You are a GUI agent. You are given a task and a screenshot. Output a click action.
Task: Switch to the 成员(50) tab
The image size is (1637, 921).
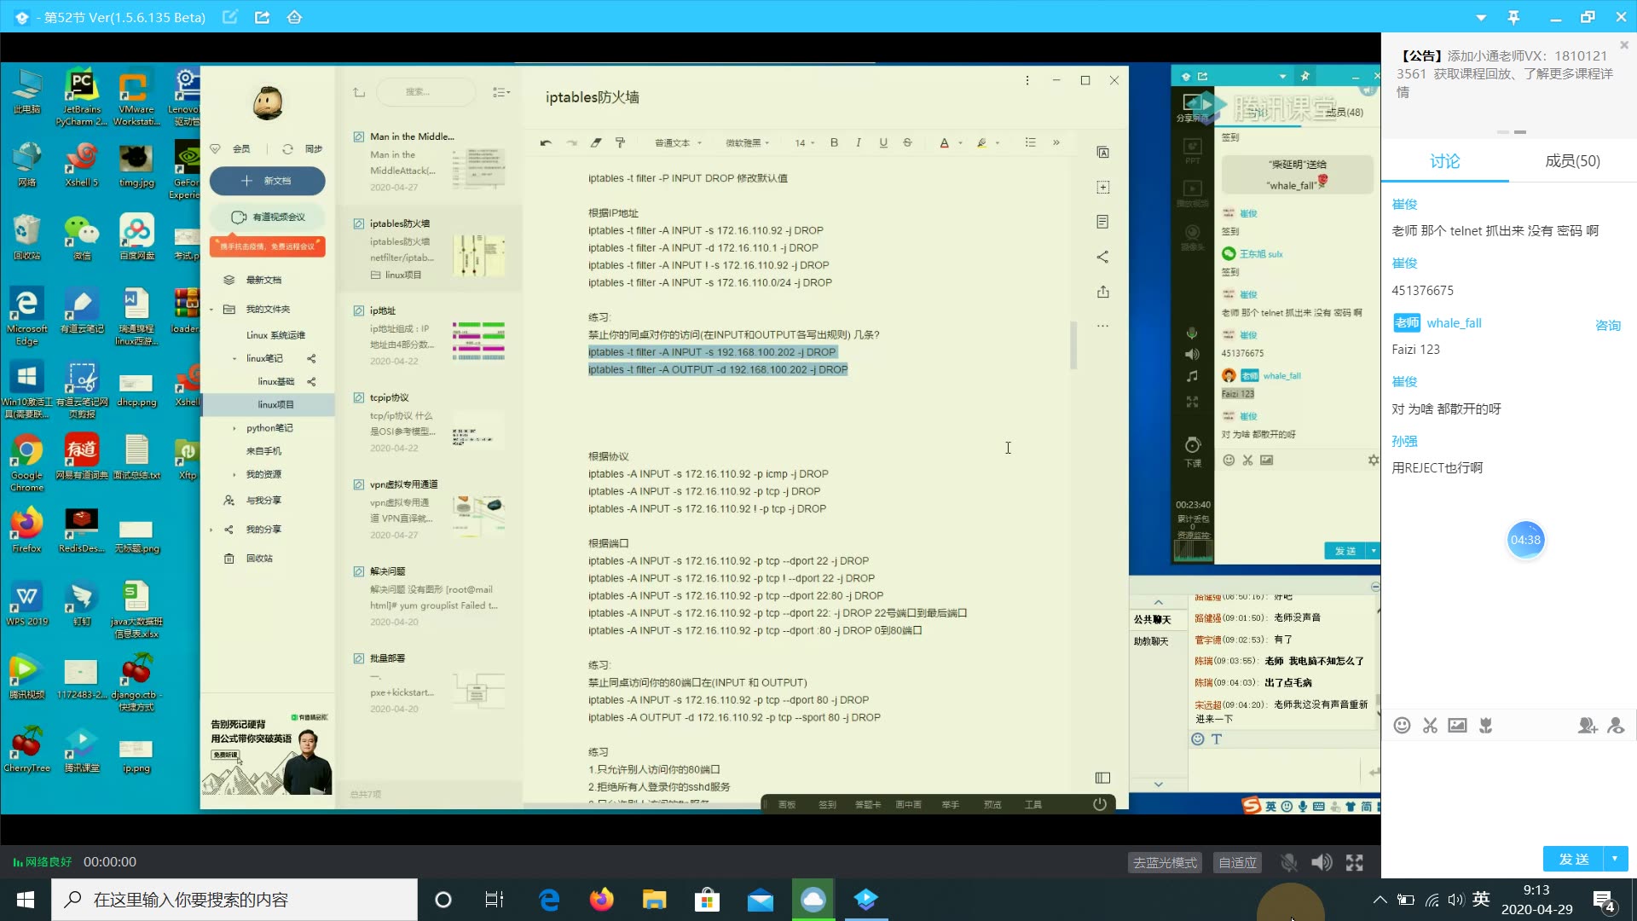1572,161
